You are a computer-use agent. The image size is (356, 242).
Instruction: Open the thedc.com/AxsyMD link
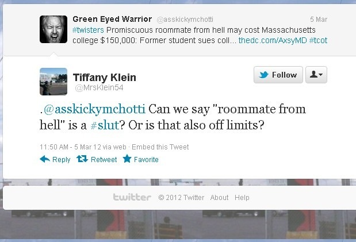click(273, 40)
